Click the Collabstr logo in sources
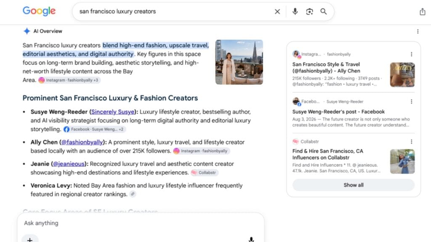 pyautogui.click(x=295, y=142)
